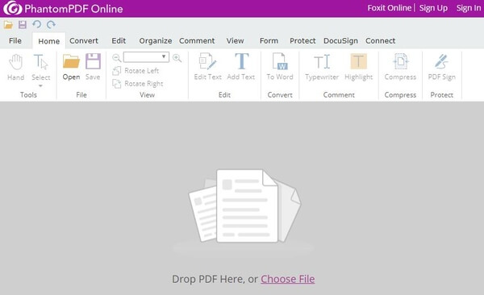Open the zoom level combo box

(146, 57)
